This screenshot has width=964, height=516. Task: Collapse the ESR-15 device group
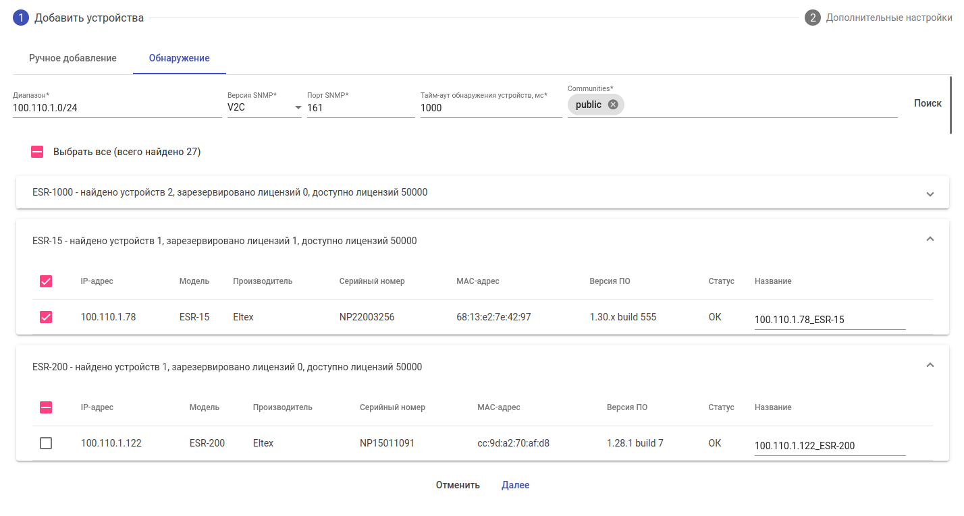pyautogui.click(x=930, y=239)
